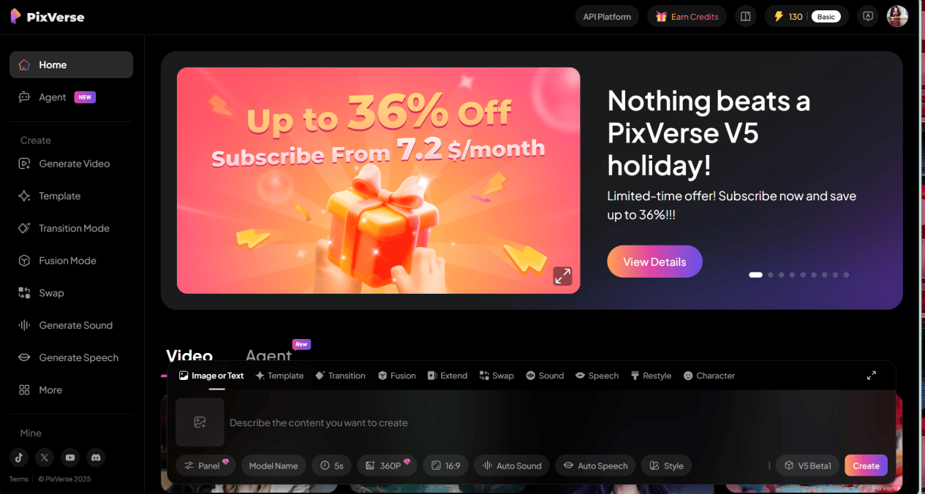This screenshot has height=494, width=925.
Task: Click the Create button
Action: (x=866, y=465)
